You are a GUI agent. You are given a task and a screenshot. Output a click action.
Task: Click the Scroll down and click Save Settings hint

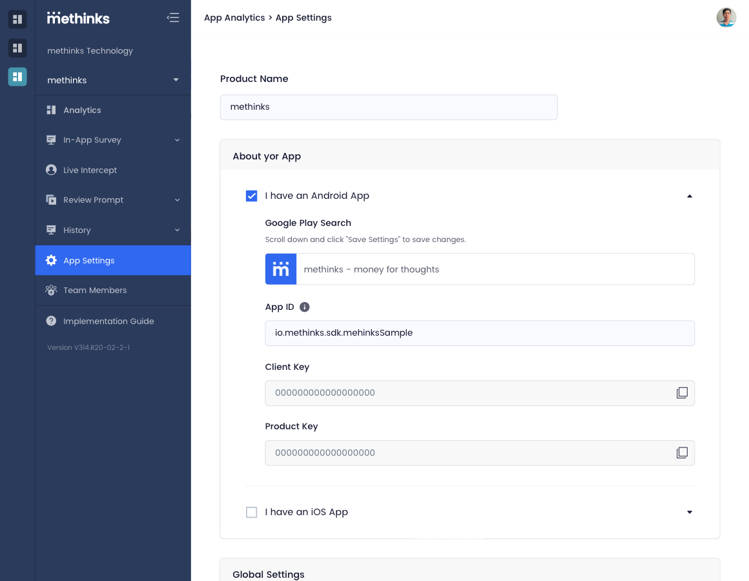(x=365, y=240)
